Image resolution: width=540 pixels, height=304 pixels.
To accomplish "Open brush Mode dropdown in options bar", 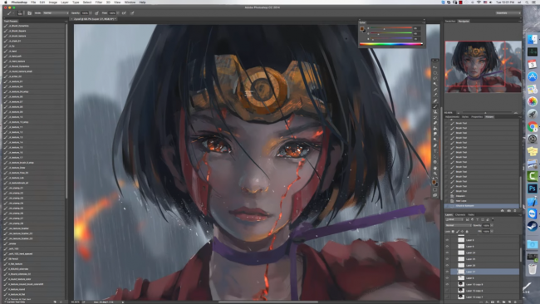I will click(55, 13).
